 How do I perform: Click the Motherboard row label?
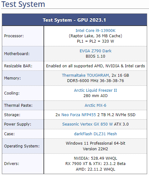point(17,54)
